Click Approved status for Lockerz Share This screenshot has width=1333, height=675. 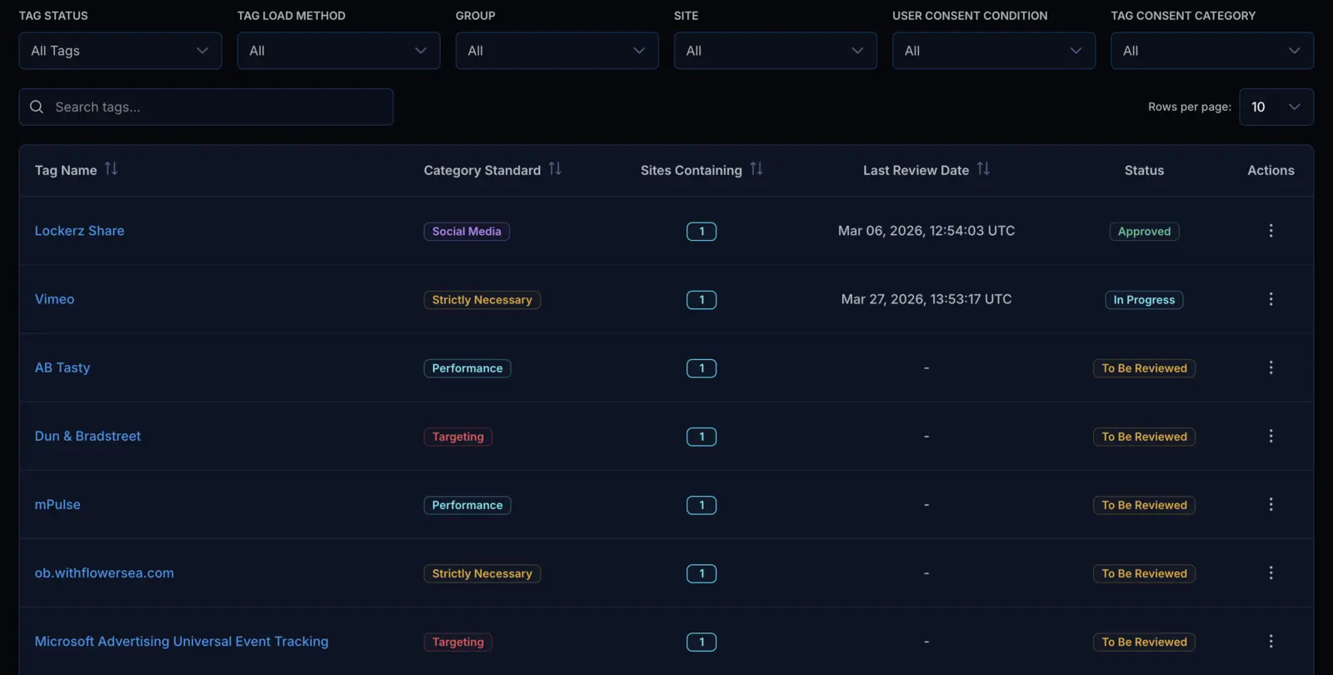point(1144,232)
